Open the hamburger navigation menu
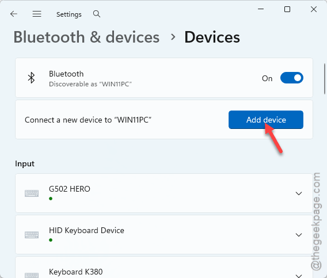This screenshot has width=327, height=278. [37, 14]
